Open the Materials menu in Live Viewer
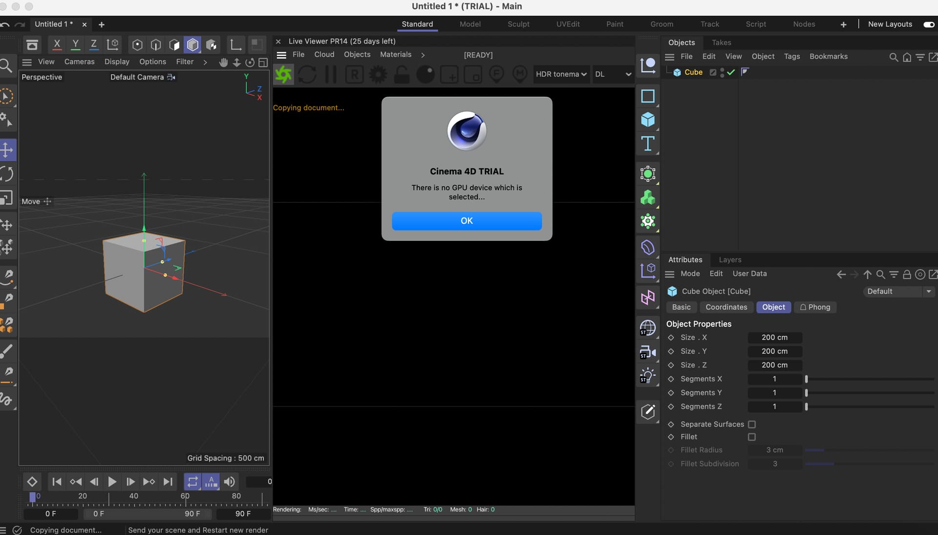Viewport: 938px width, 535px height. pos(395,55)
